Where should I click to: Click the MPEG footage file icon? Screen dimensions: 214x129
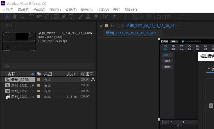pyautogui.click(x=8, y=96)
